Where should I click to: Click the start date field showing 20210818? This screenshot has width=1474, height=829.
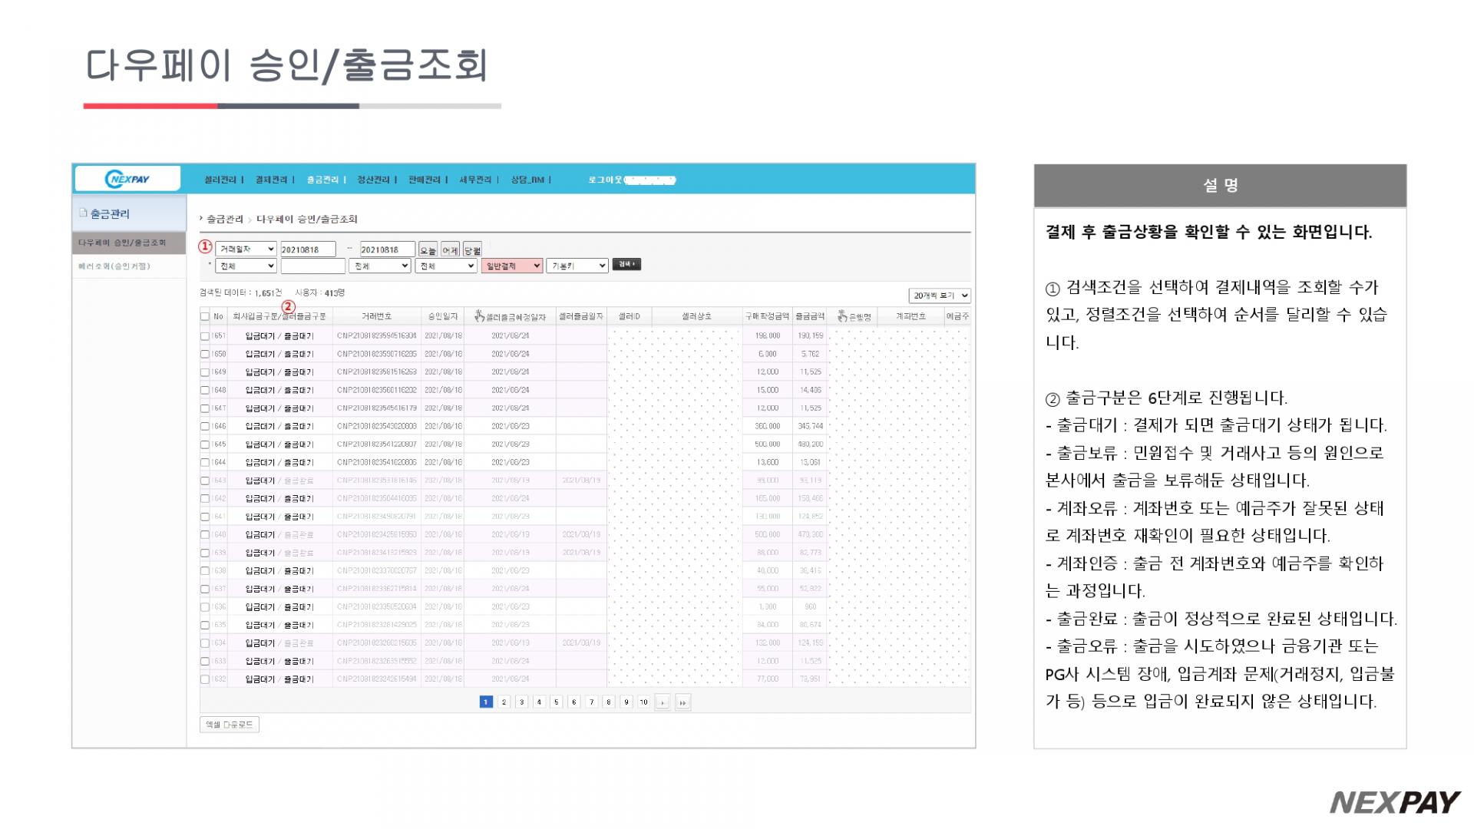[308, 249]
